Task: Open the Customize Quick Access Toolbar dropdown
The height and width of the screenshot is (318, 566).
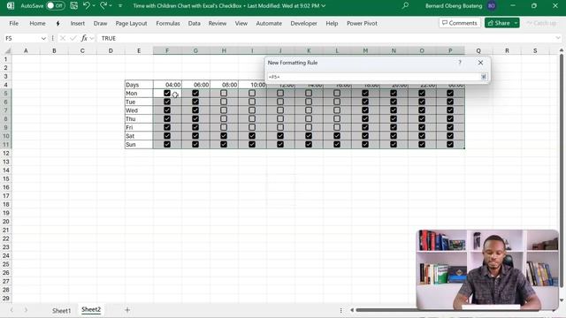Action: [x=120, y=6]
